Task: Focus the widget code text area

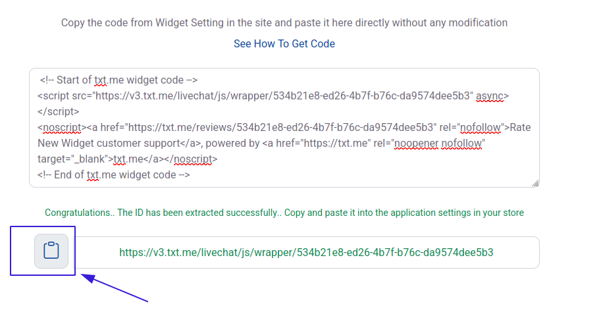Action: (x=284, y=128)
